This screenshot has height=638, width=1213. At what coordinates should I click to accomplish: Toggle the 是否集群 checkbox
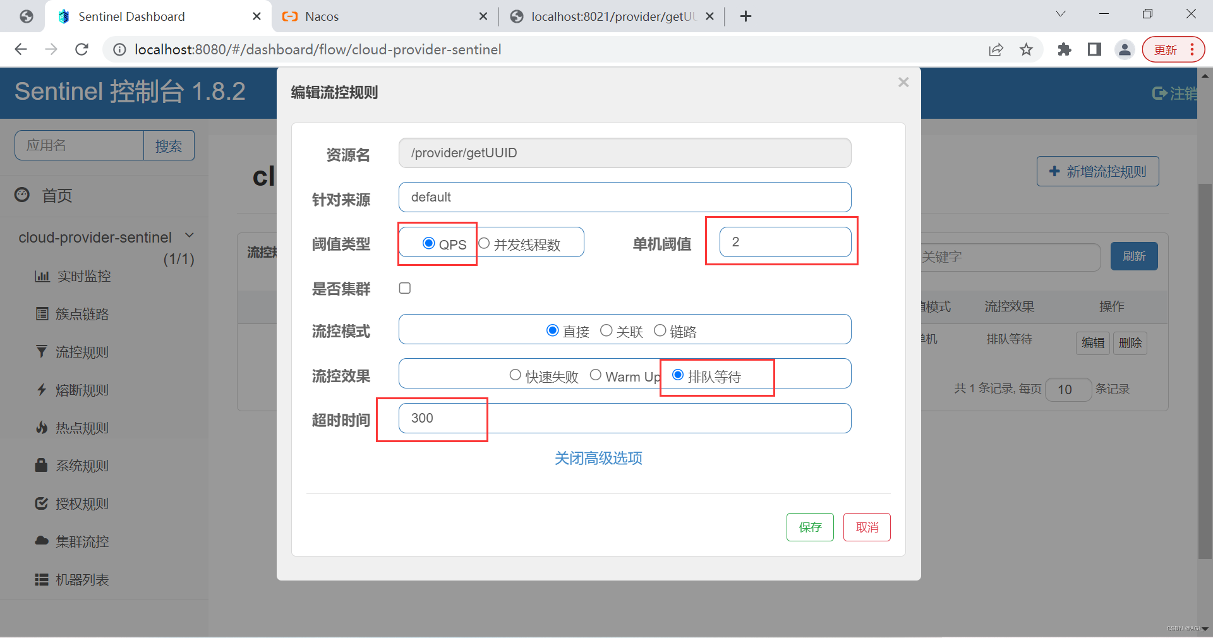(405, 288)
